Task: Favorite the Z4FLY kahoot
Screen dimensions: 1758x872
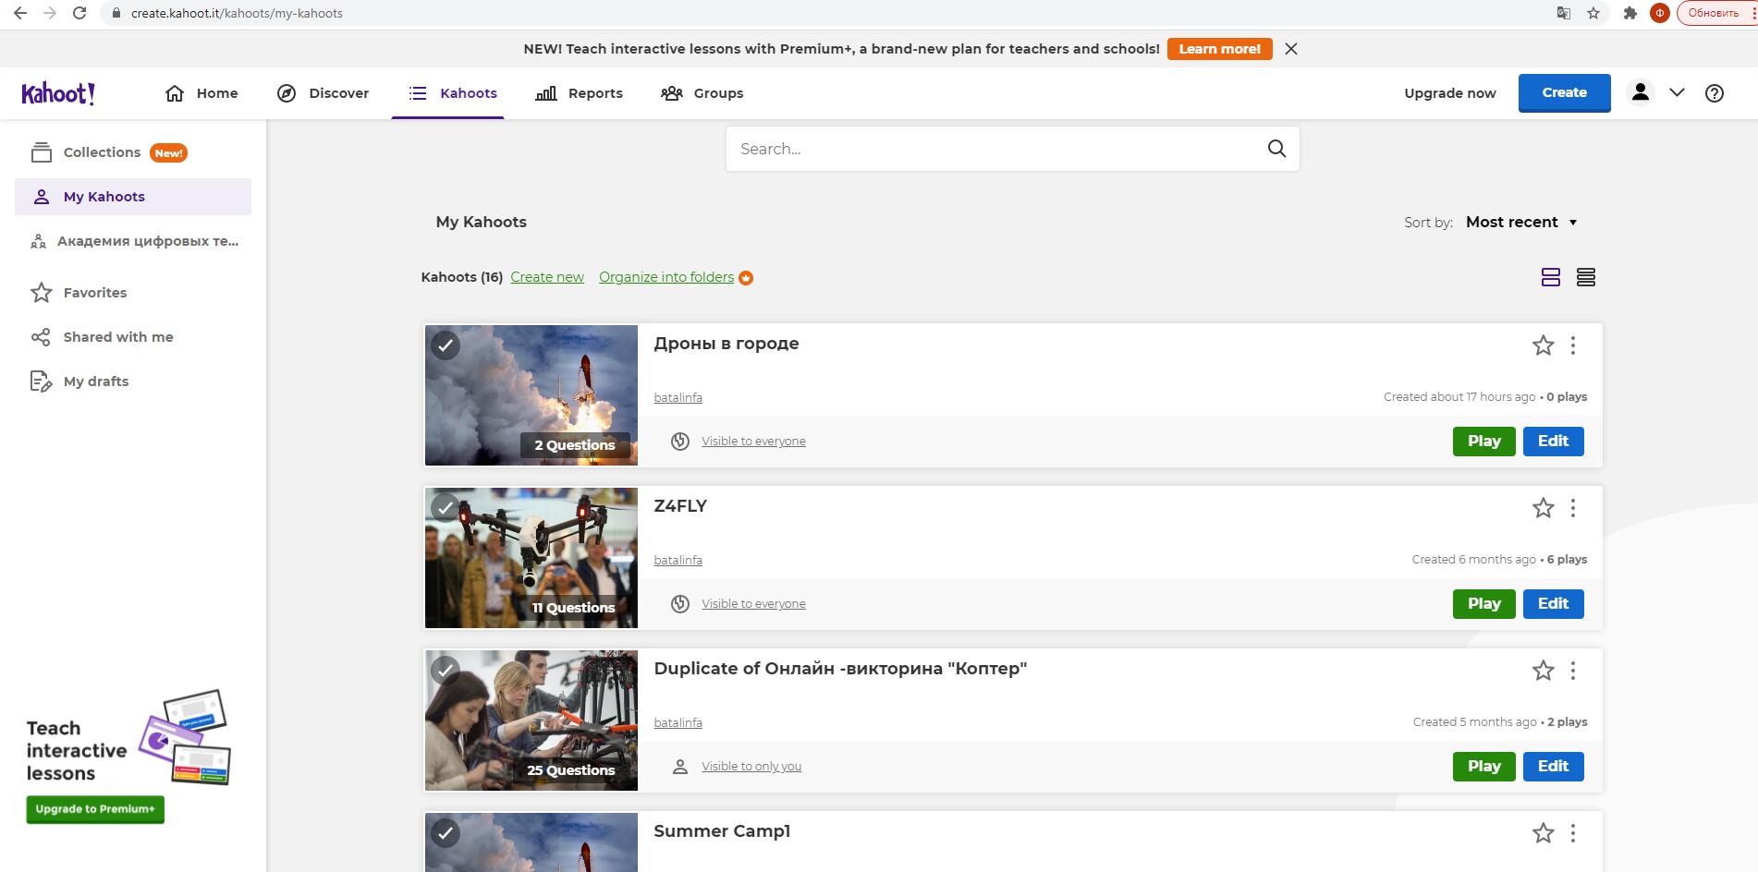Action: click(1544, 508)
